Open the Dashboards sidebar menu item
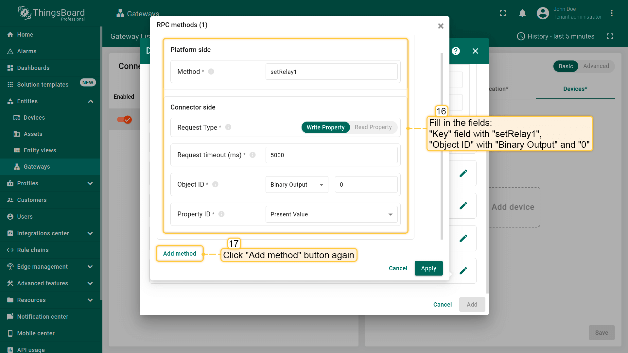The image size is (628, 353). [33, 68]
